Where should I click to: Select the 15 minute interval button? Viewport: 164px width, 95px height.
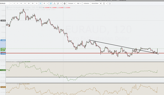25,3
